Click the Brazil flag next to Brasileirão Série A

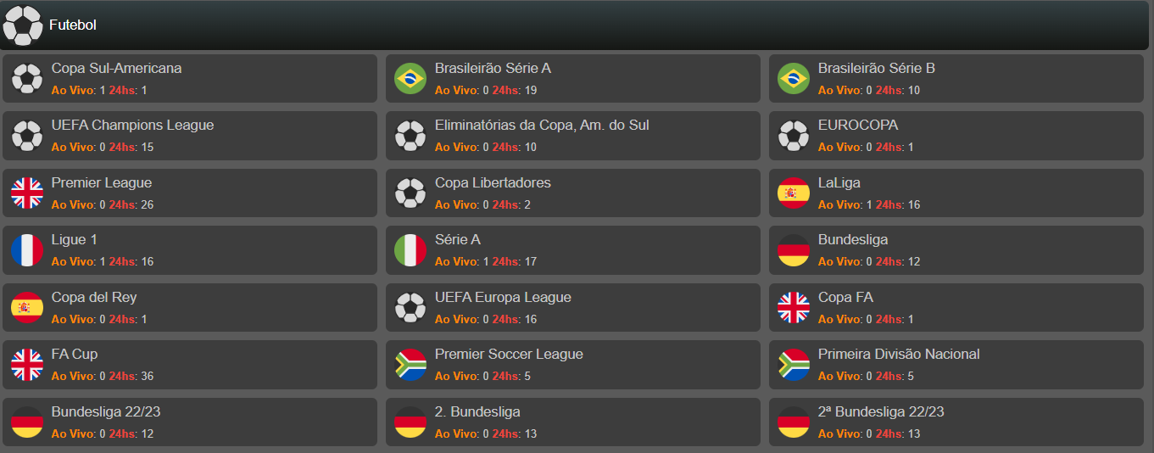(x=410, y=79)
